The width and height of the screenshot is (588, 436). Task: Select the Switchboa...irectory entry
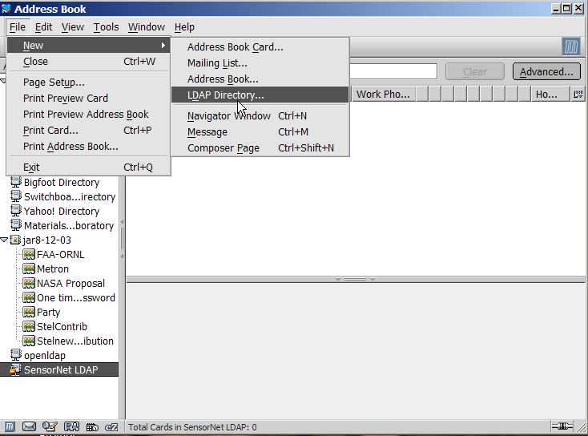70,196
